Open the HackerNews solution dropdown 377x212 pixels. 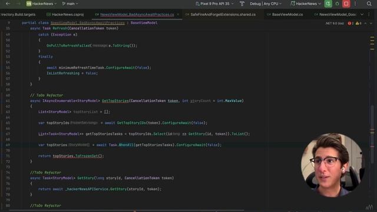click(x=42, y=4)
